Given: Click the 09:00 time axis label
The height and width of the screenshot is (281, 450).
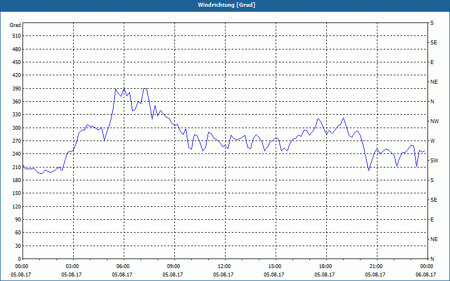Looking at the screenshot, I should coord(174,266).
